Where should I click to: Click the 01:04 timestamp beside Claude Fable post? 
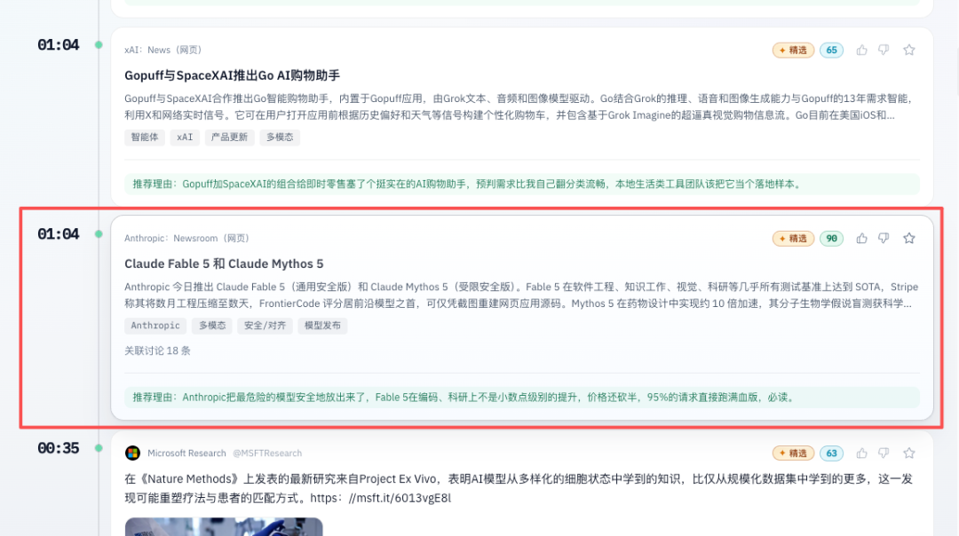[x=58, y=234]
